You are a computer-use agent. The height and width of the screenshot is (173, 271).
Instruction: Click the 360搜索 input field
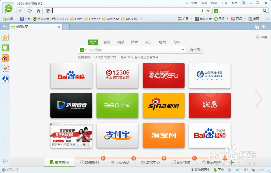(134, 50)
